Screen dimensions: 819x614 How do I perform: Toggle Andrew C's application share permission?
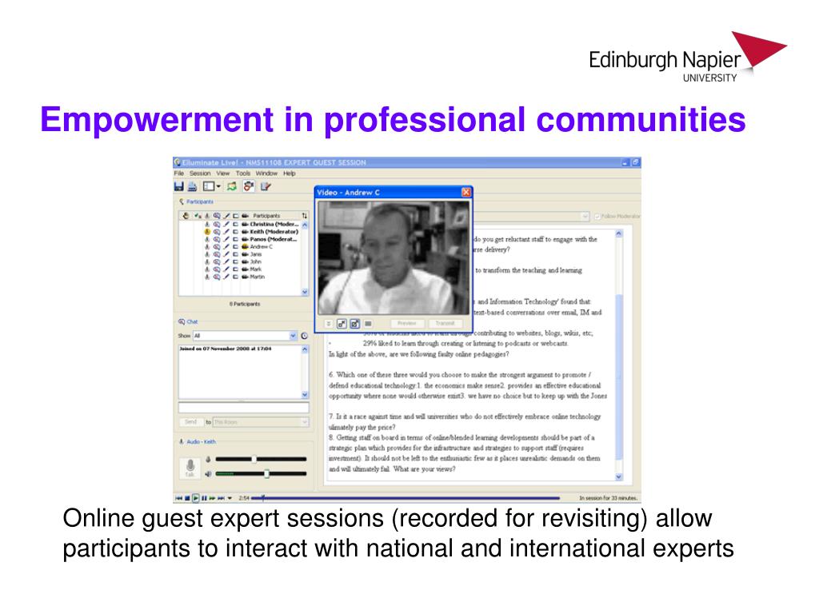236,246
